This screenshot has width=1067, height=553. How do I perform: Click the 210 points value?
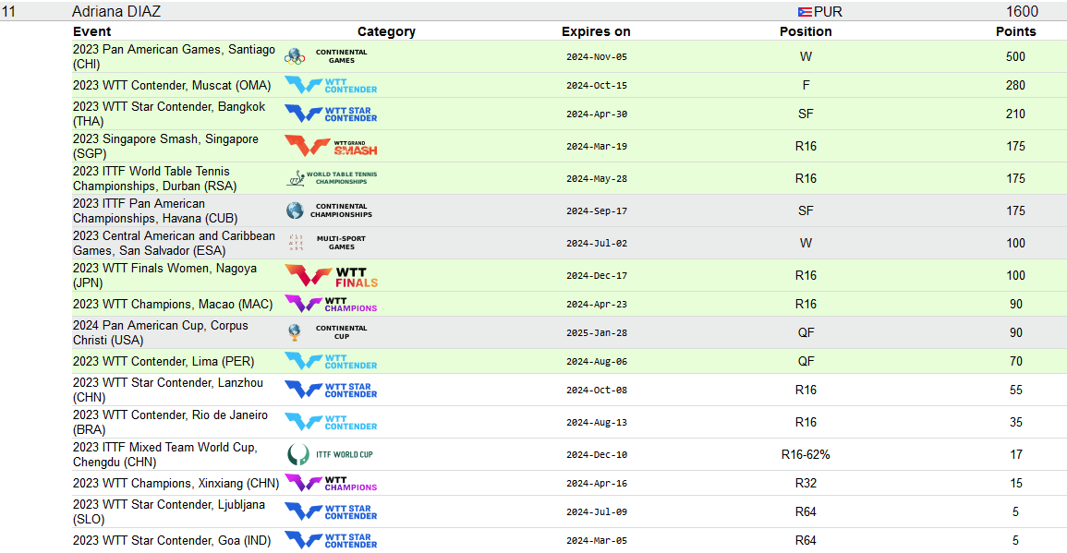pos(1015,114)
